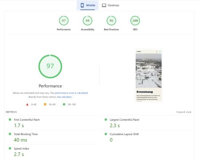Open the 'See calculator' link
This screenshot has height=160, width=200.
coord(64,97)
